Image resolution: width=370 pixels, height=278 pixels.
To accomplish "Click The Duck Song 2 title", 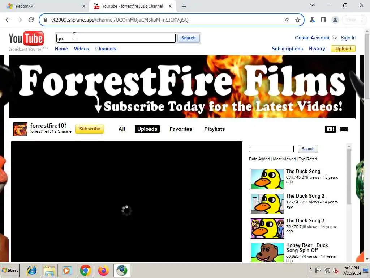I will pos(305,196).
